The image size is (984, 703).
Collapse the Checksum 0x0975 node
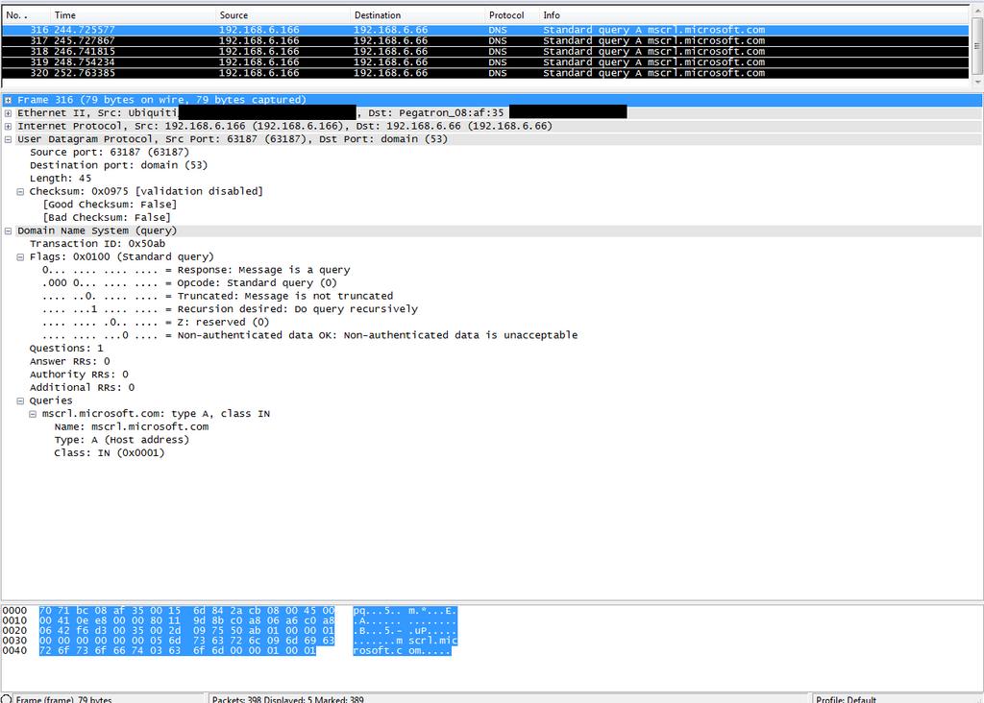coord(20,192)
